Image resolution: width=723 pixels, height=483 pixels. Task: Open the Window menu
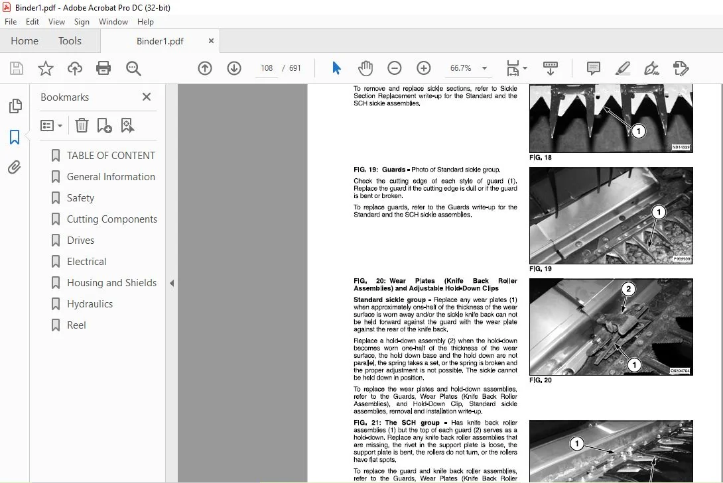[x=113, y=22]
